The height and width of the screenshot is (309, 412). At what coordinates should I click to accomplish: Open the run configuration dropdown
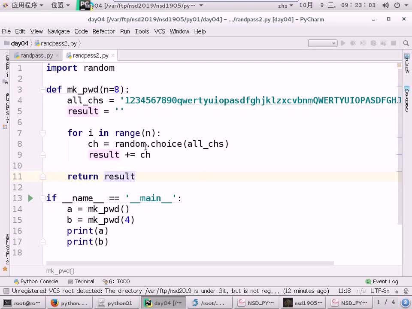click(x=323, y=43)
